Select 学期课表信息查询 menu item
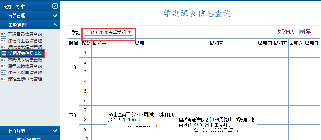 [25, 54]
